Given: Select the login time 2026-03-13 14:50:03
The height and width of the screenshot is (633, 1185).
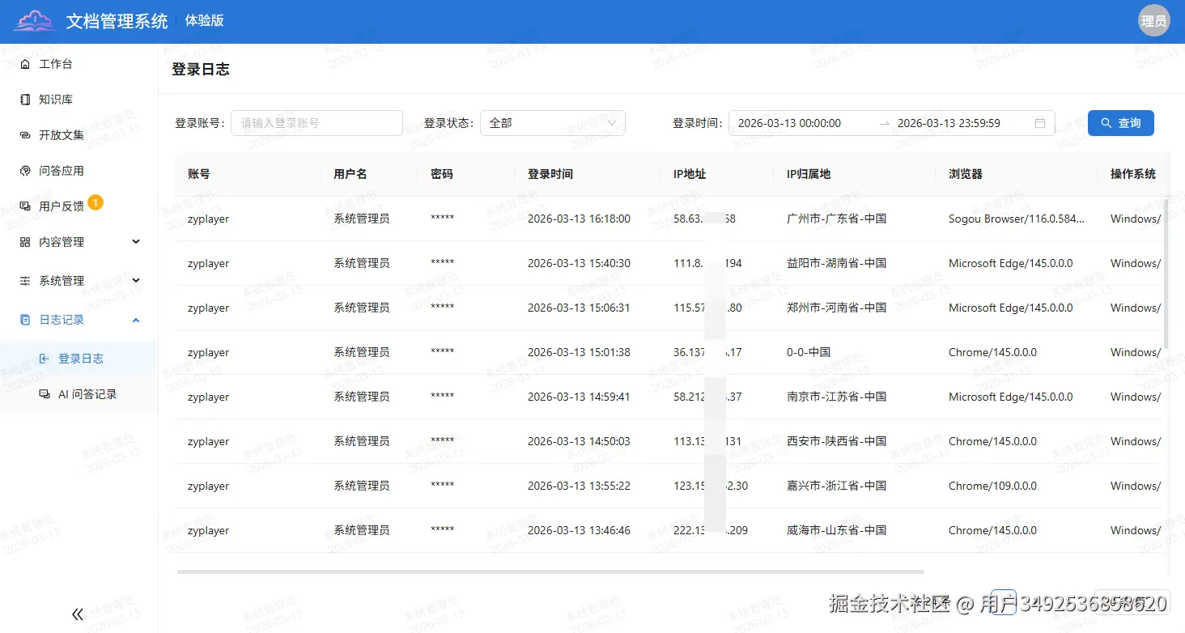Looking at the screenshot, I should pos(579,441).
